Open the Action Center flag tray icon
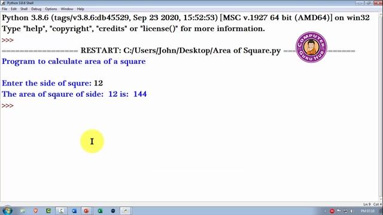The height and width of the screenshot is (215, 383). 339,211
